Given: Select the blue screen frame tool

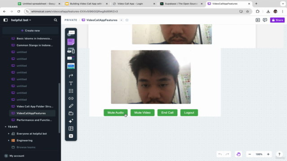Looking at the screenshot, I should 71,66.
